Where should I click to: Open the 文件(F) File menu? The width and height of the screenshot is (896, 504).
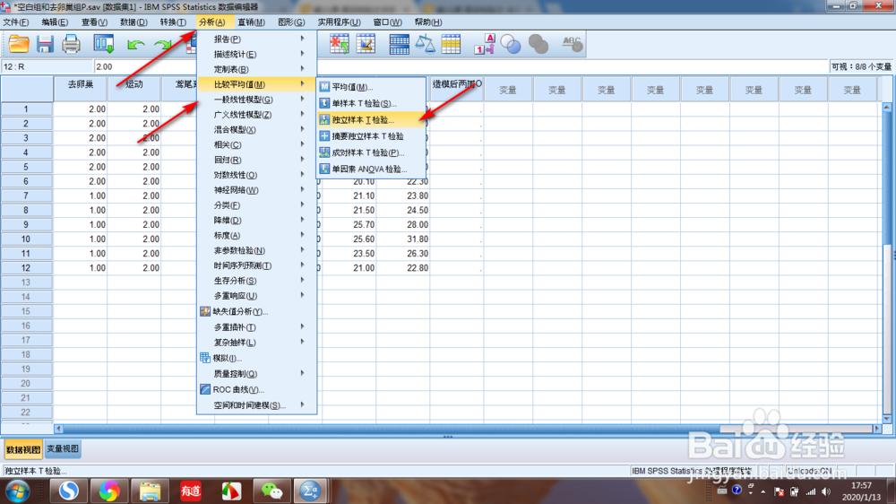tap(16, 22)
